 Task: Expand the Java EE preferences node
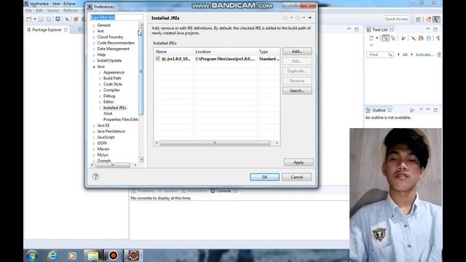click(x=94, y=126)
